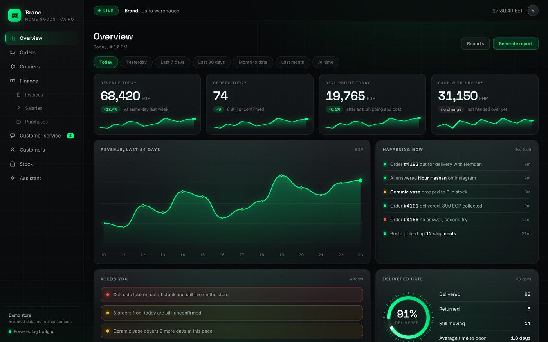Click the Customer service chat icon

point(13,136)
